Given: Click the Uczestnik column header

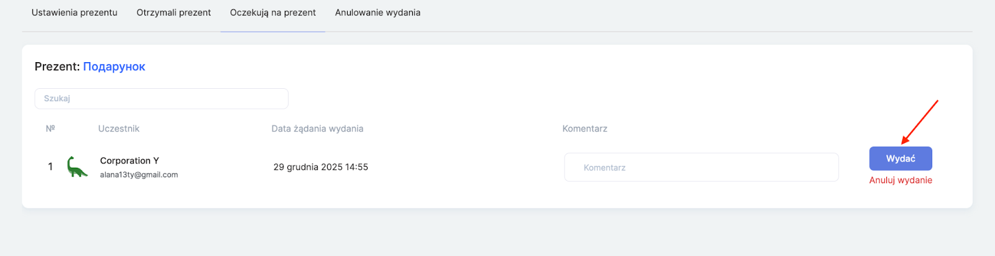Looking at the screenshot, I should 119,129.
